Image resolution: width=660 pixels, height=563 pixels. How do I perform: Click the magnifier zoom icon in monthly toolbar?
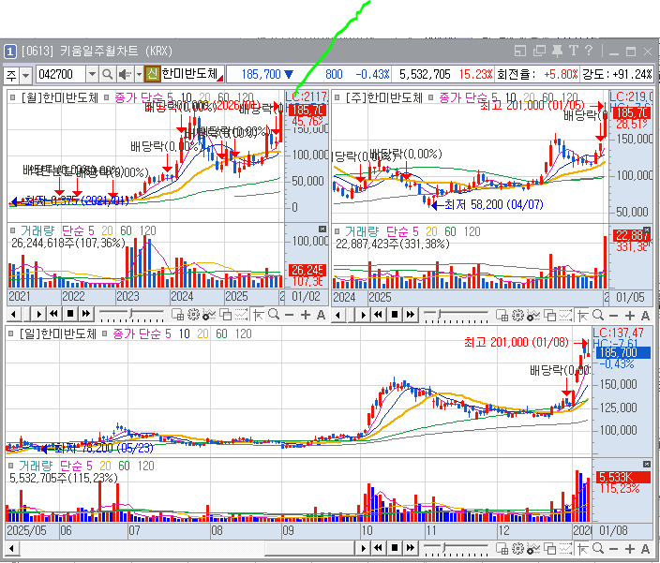[274, 314]
